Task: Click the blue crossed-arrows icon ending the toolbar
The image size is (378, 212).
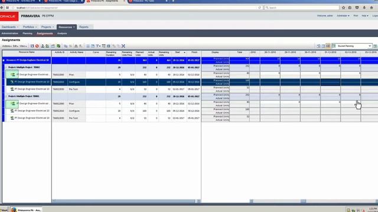Action: pos(123,46)
